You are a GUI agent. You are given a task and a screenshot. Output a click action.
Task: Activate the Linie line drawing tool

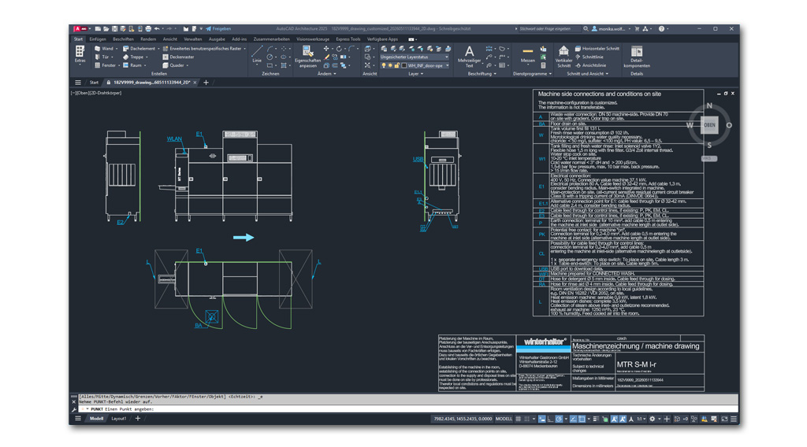[x=257, y=54]
